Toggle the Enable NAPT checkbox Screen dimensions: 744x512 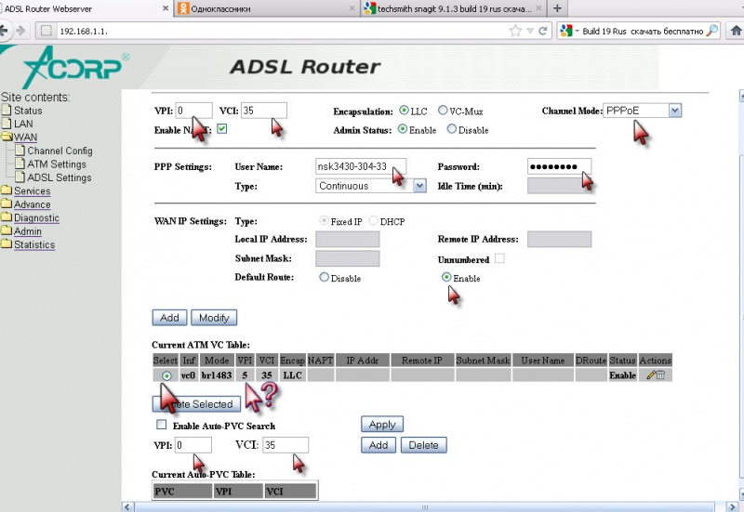221,130
